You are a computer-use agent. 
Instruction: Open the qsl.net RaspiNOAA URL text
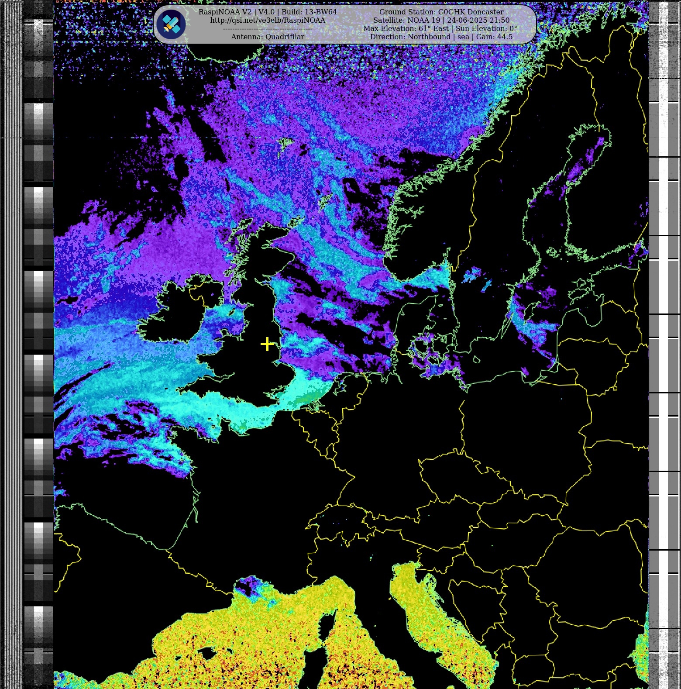(268, 20)
